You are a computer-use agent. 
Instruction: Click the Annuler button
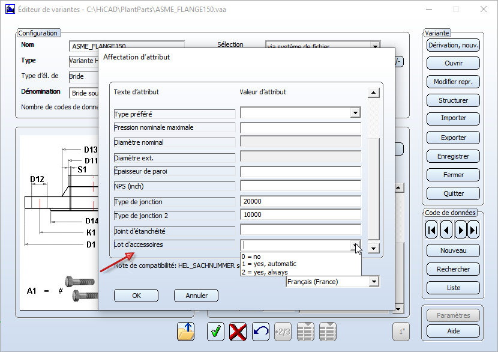[196, 296]
